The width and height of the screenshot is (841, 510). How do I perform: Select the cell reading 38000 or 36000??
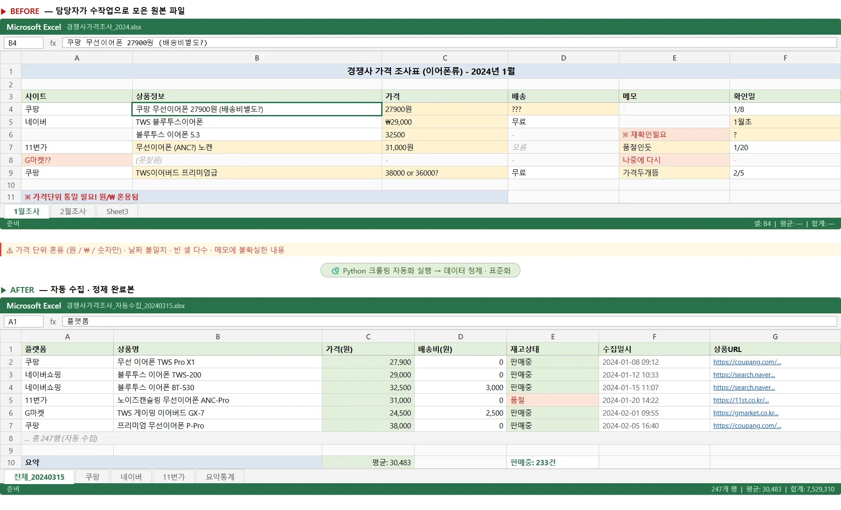coord(445,173)
